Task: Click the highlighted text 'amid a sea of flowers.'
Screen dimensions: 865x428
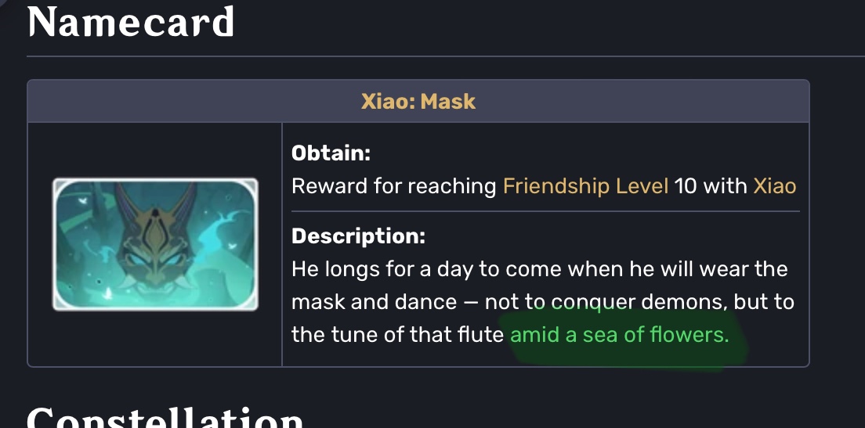Action: (x=619, y=335)
